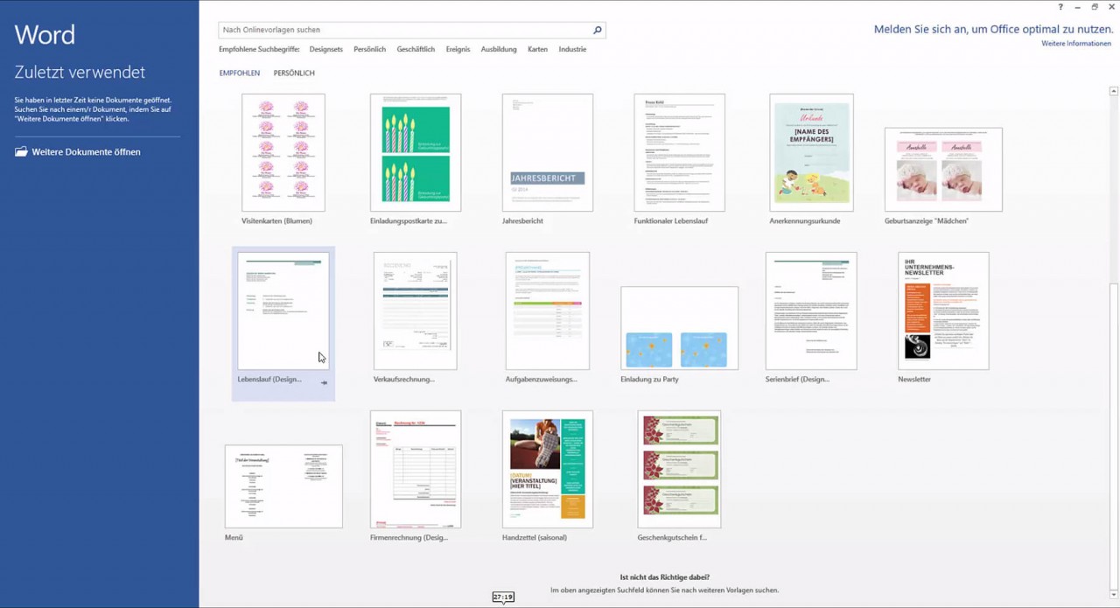
Task: Open the Newsletter template
Action: click(x=943, y=311)
